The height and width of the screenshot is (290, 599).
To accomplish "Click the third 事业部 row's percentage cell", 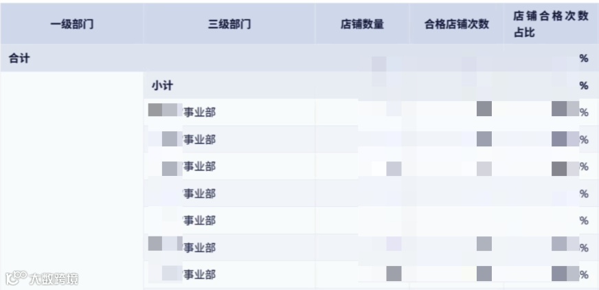I will click(550, 166).
